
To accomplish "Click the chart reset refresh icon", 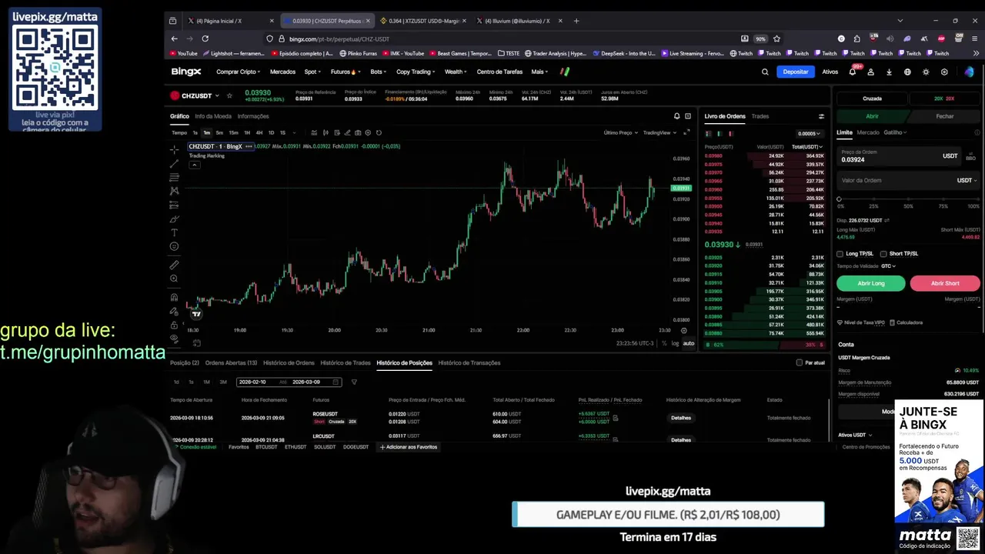I will click(379, 132).
